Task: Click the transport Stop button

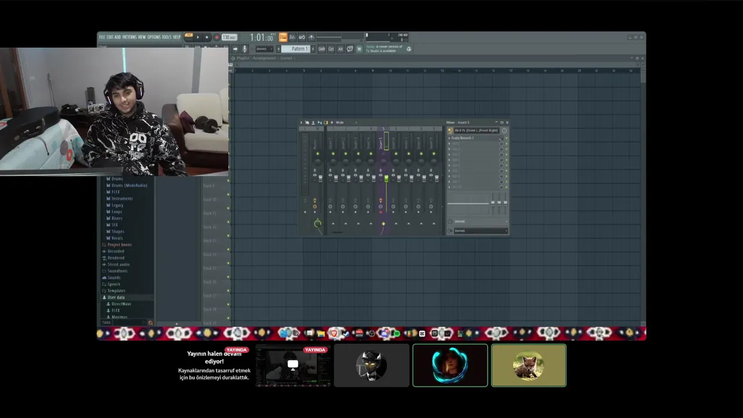Action: click(x=207, y=37)
